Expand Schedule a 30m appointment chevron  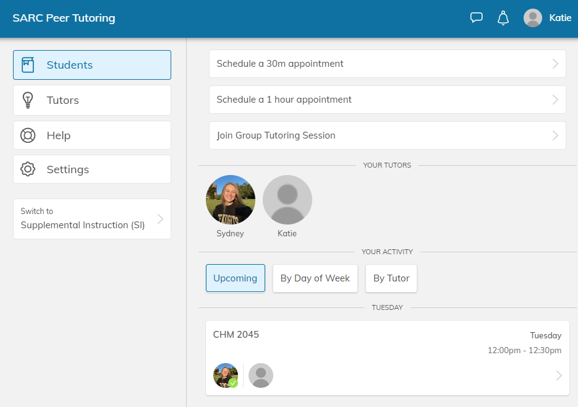tap(555, 64)
